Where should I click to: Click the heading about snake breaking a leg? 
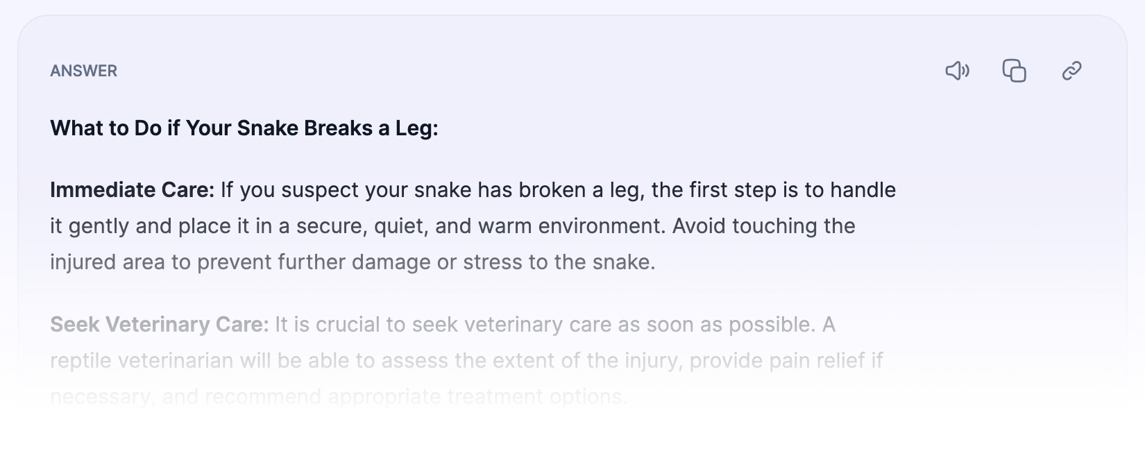pos(244,128)
